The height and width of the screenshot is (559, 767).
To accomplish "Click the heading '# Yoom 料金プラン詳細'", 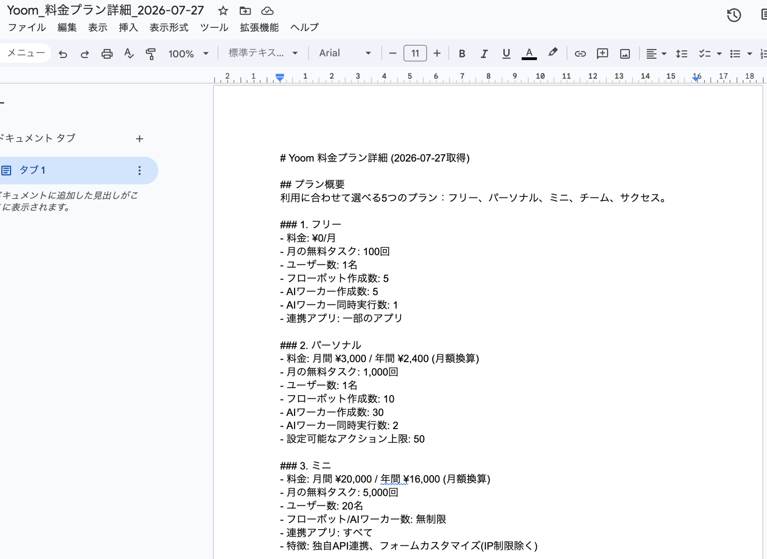I will point(375,158).
